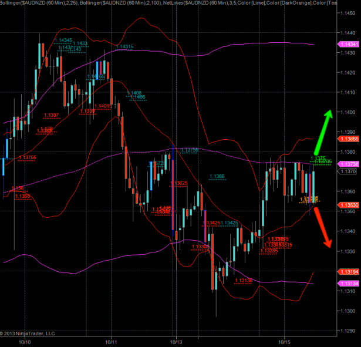Click the 1.13194 red price marker
Viewport: 361px width, 347px height.
[x=350, y=272]
